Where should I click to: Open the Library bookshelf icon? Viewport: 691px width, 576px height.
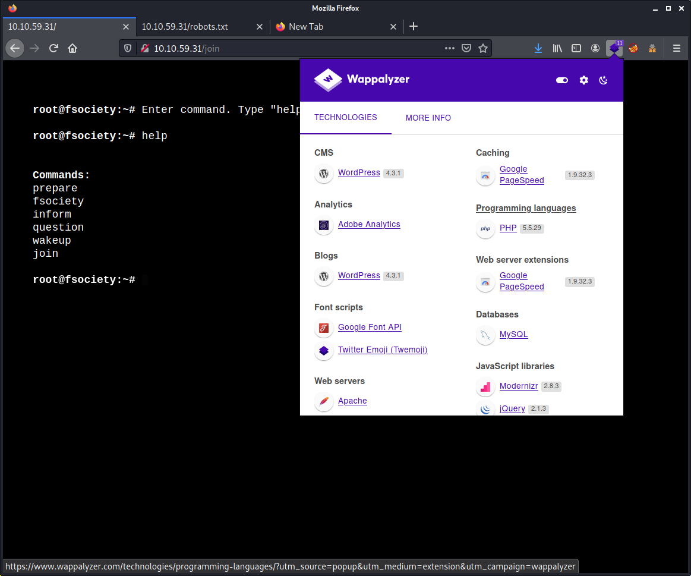(x=557, y=49)
